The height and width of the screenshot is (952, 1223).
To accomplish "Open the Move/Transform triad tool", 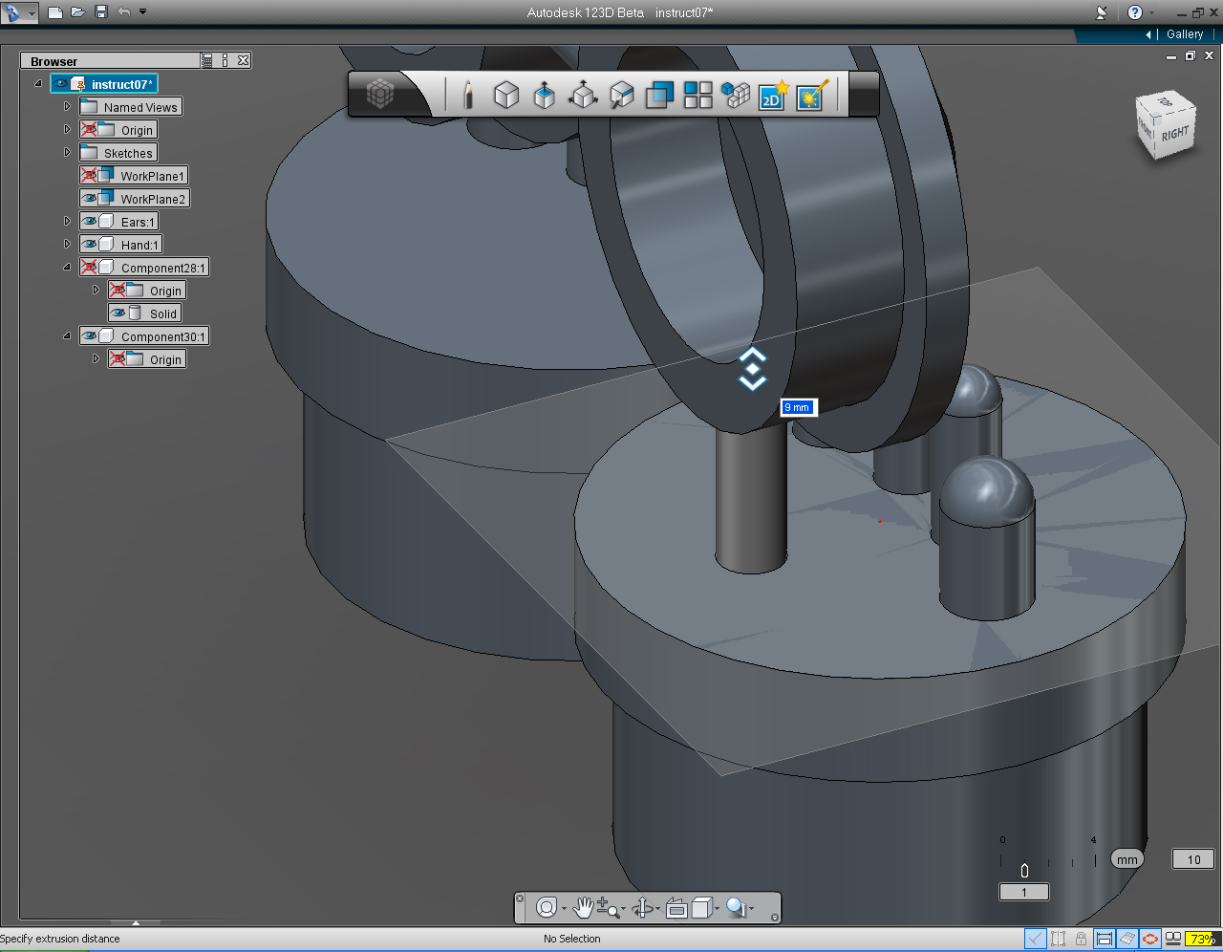I will point(583,95).
